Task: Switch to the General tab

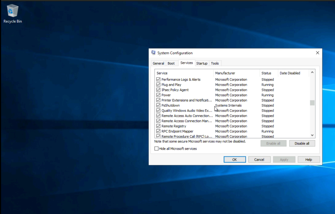Action: [158, 64]
